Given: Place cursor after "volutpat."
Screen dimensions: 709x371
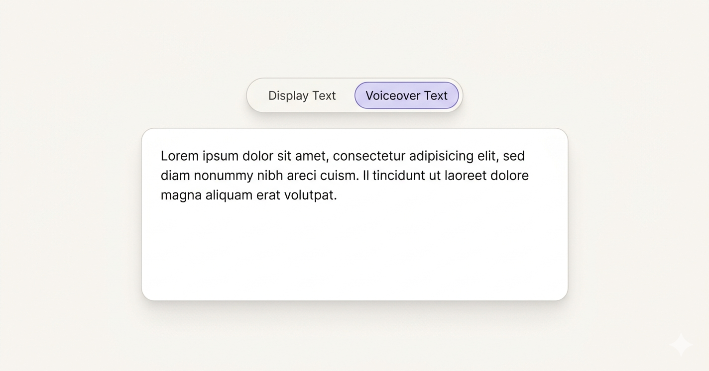Looking at the screenshot, I should pyautogui.click(x=338, y=195).
